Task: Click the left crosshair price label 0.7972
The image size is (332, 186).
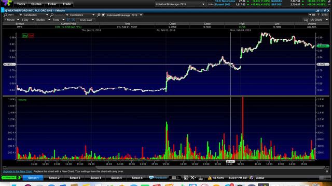Action: tap(9, 64)
